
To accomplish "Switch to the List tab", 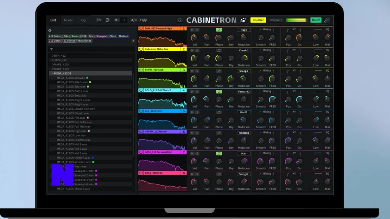I will [x=53, y=20].
